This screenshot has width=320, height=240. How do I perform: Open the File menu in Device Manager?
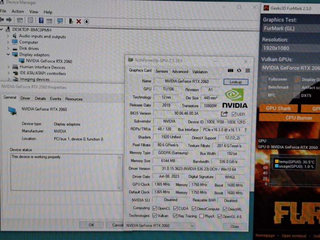click(x=3, y=11)
